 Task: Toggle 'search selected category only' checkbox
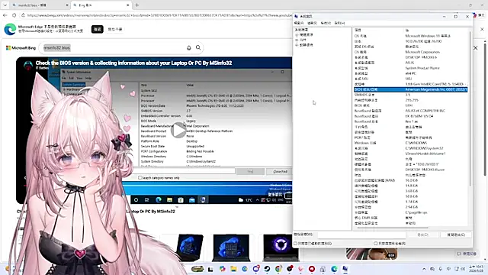pos(296,244)
